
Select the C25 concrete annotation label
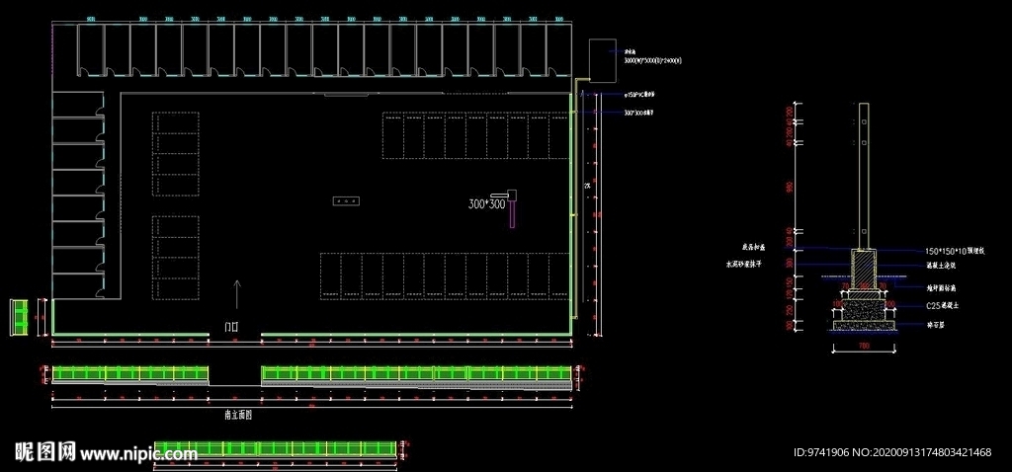[943, 306]
